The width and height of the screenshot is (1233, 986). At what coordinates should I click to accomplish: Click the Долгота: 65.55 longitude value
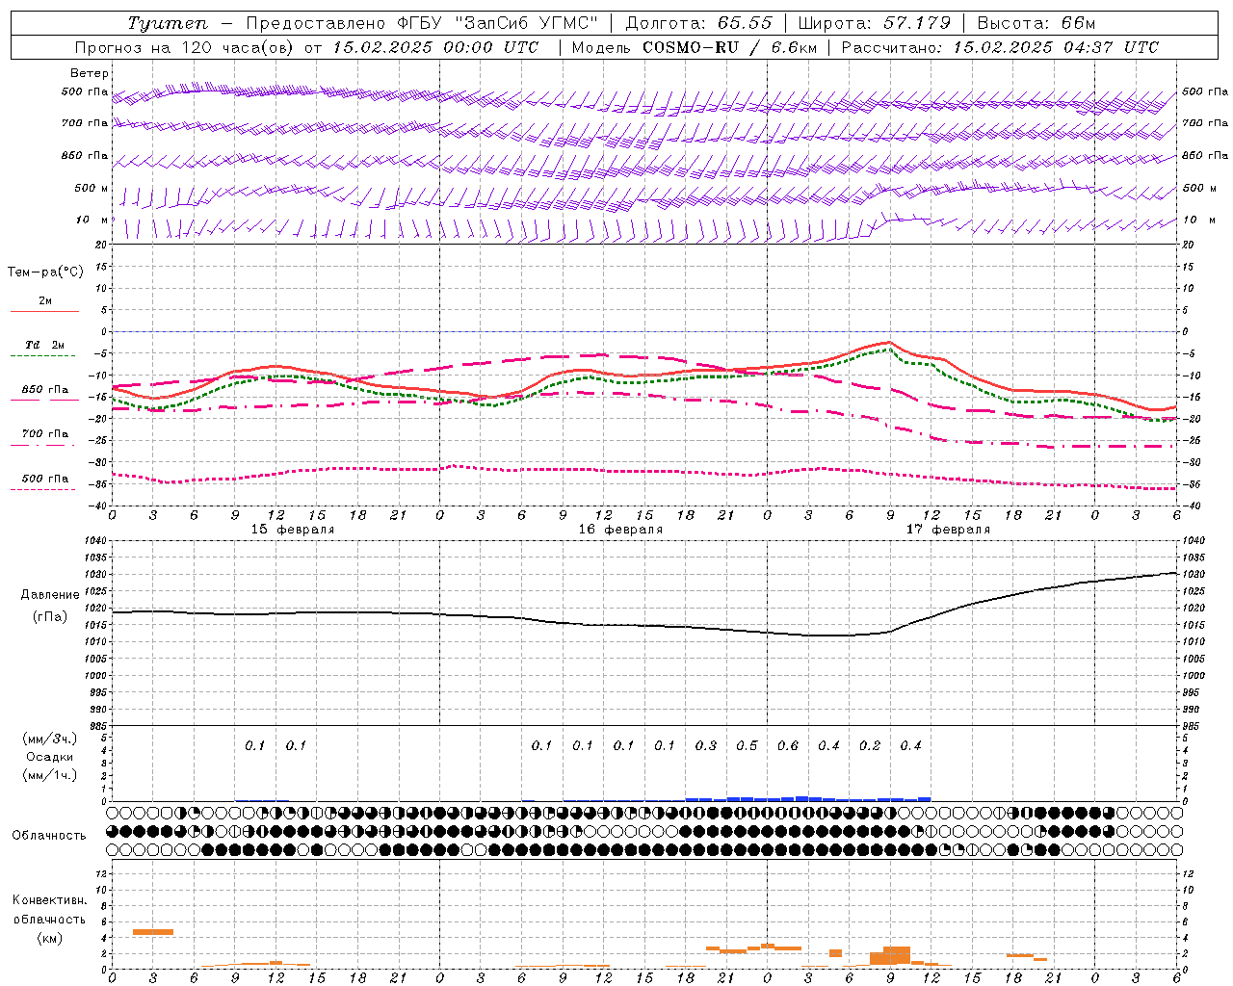[x=698, y=23]
